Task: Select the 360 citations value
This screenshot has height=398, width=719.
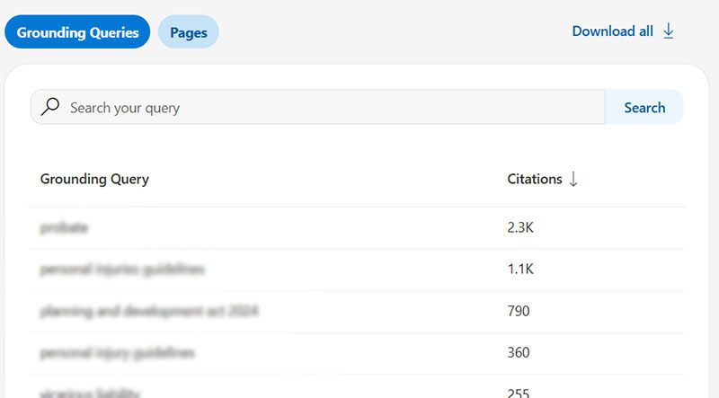Action: 519,352
